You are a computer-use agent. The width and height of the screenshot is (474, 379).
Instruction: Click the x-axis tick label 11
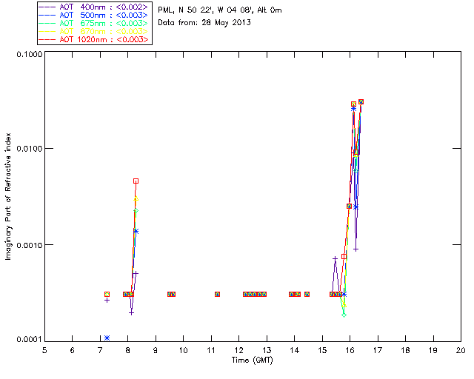point(211,350)
